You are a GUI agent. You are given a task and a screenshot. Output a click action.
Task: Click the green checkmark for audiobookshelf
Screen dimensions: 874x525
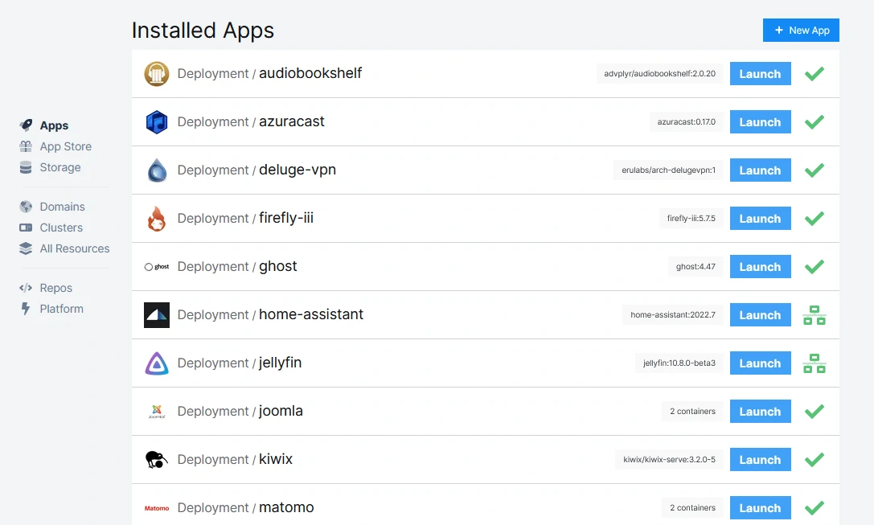[815, 74]
